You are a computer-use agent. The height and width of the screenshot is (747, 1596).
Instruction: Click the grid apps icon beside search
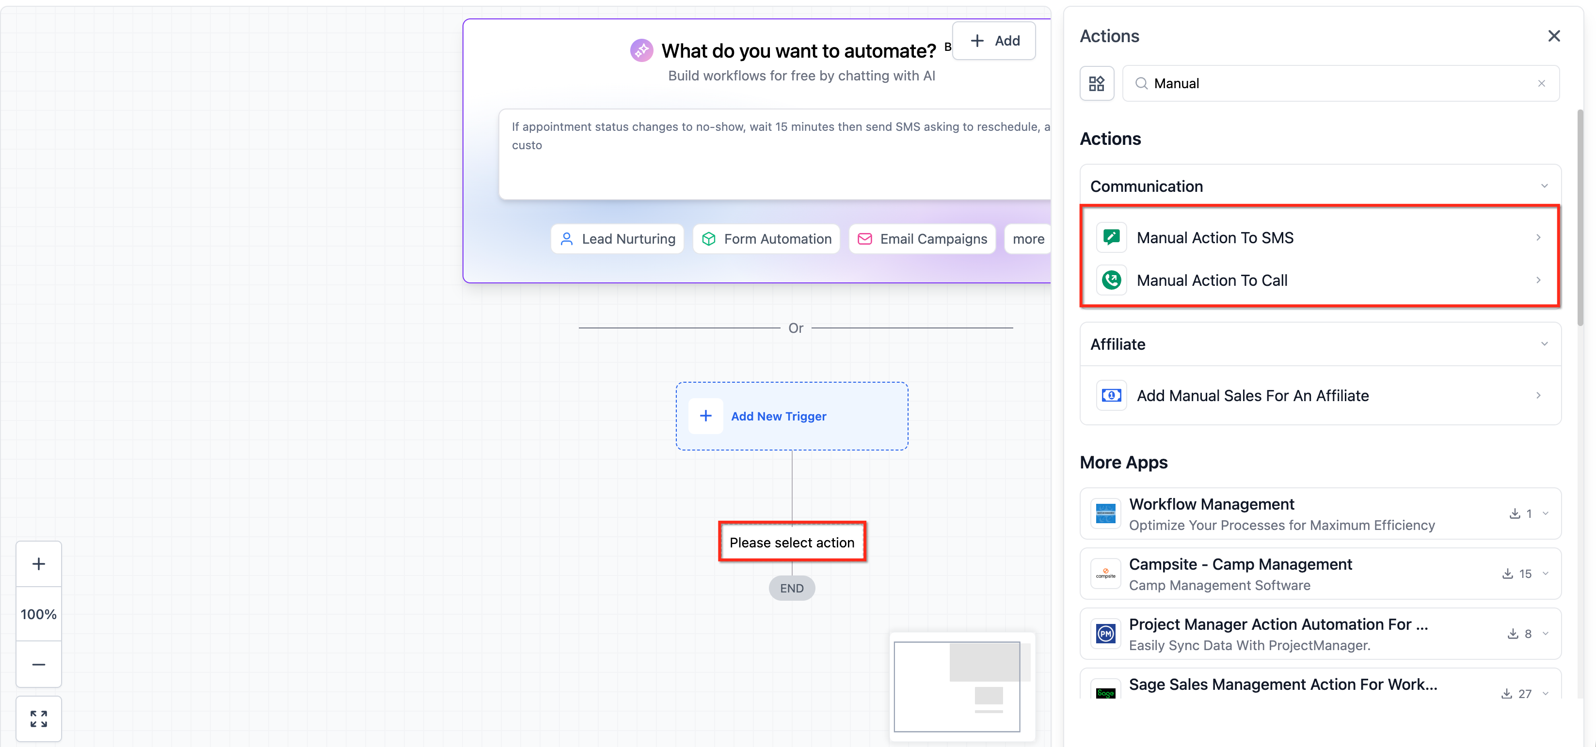(1097, 83)
